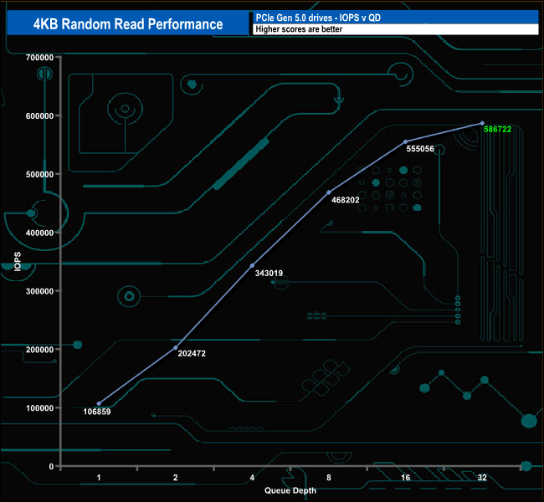This screenshot has width=544, height=502.
Task: Select the final data point at queue depth 32
Action: pos(482,123)
